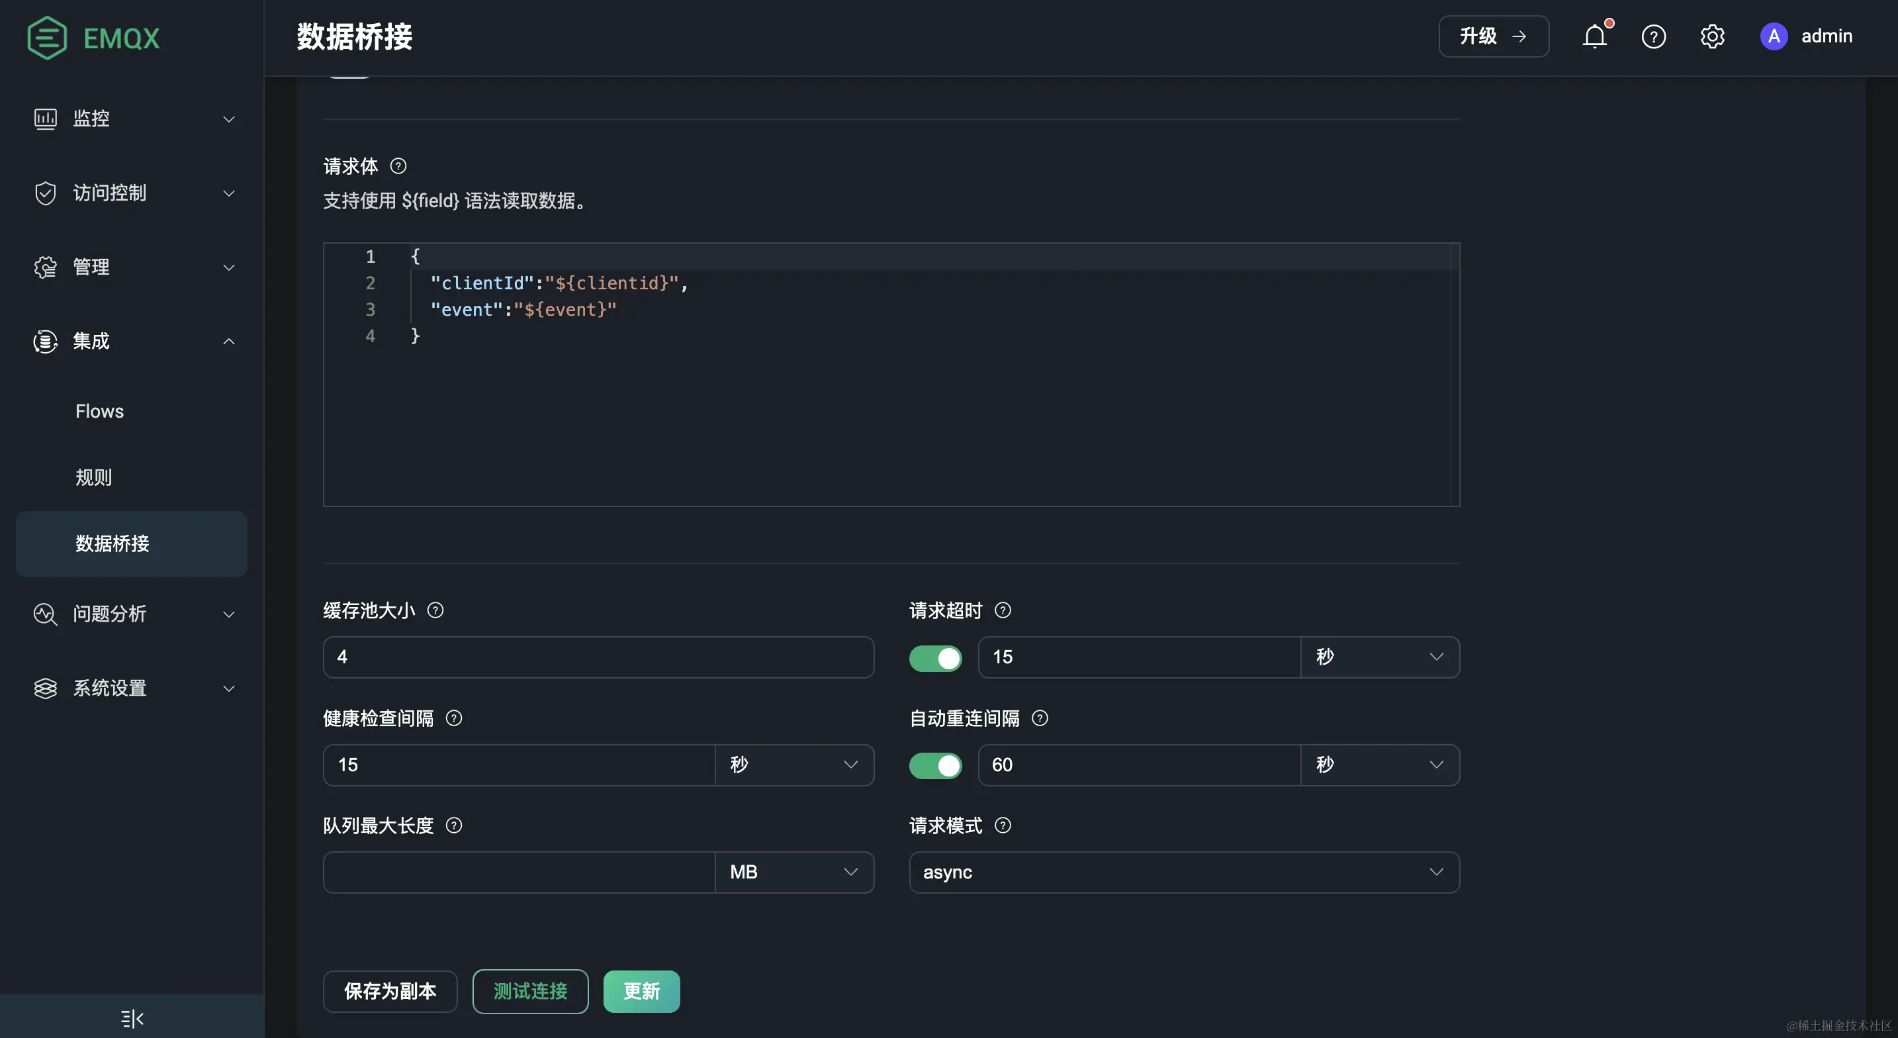The height and width of the screenshot is (1038, 1898).
Task: Open the notifications bell icon
Action: pyautogui.click(x=1594, y=36)
